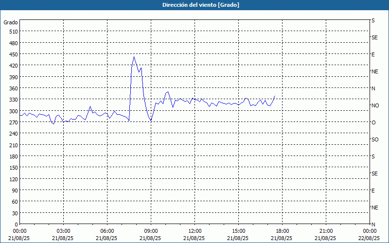Click the 180 degree axis label
The width and height of the screenshot is (389, 243).
click(14, 156)
